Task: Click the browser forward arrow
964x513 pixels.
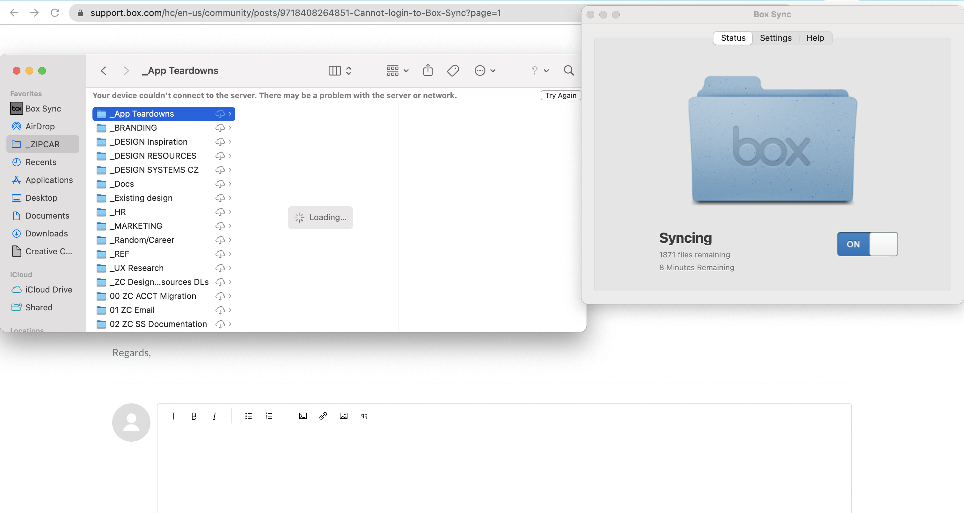Action: [x=34, y=13]
